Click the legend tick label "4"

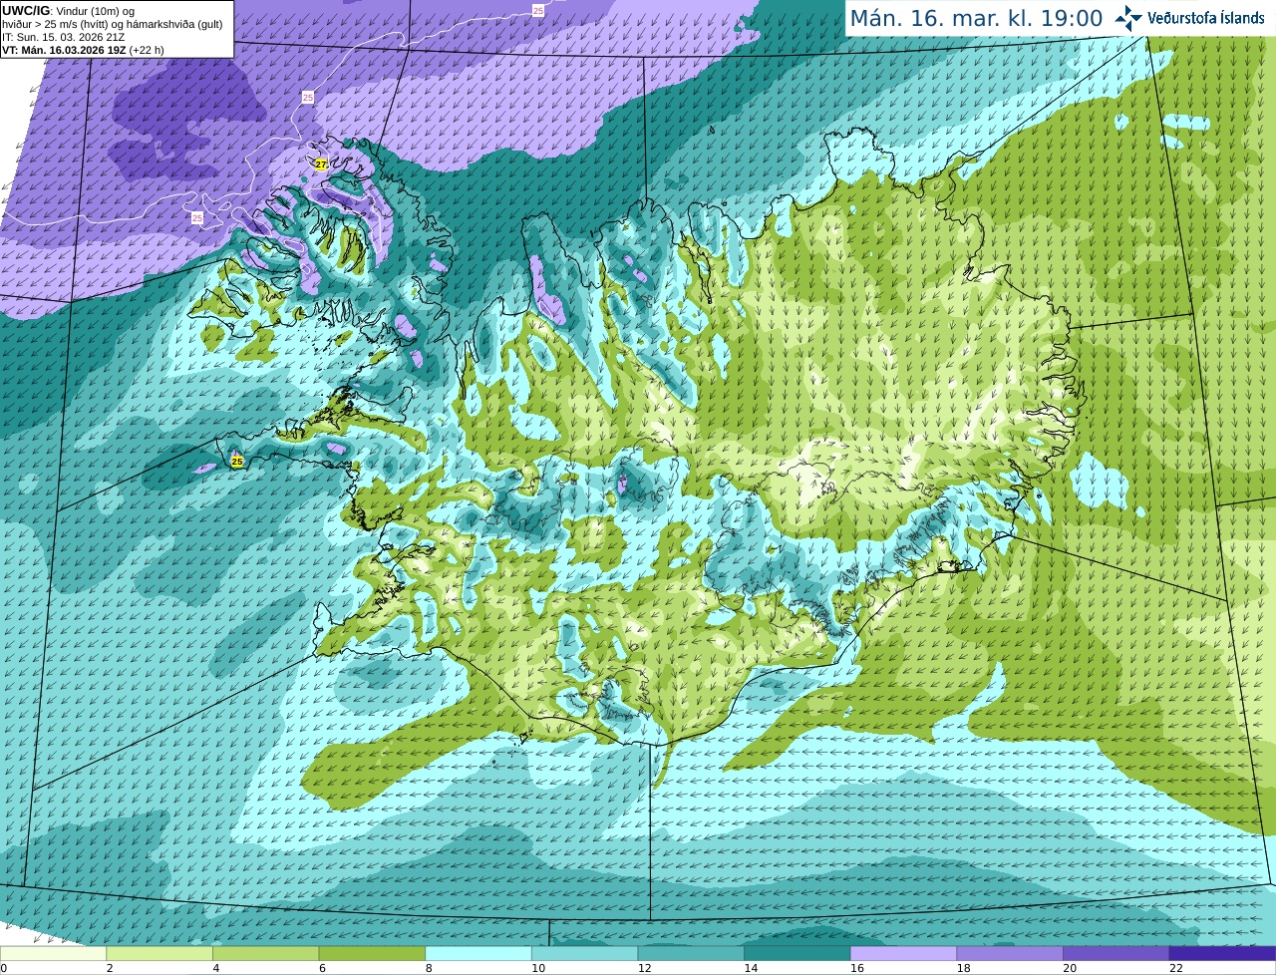point(216,968)
